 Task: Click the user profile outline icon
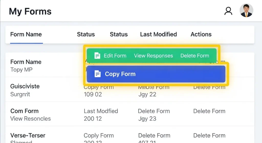228,11
